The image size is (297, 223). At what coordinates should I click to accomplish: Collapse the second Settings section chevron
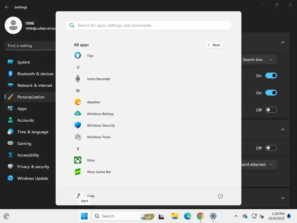click(x=282, y=130)
